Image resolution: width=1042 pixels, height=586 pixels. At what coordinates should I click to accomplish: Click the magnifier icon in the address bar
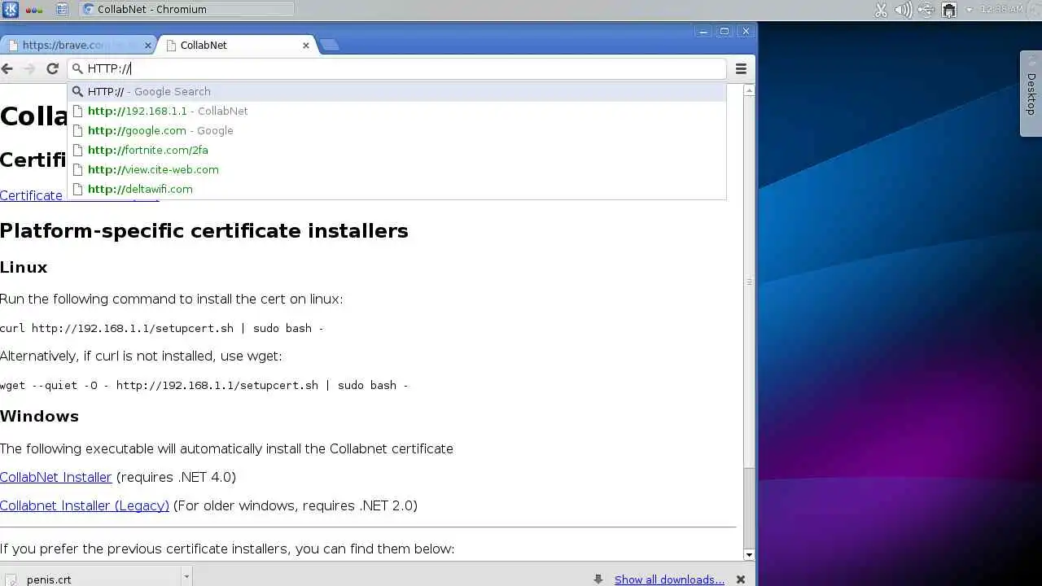[x=78, y=68]
